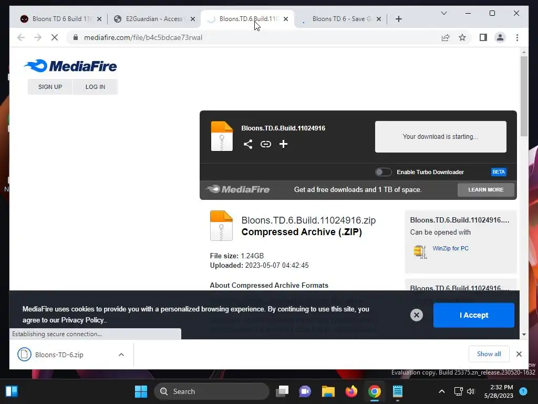The width and height of the screenshot is (538, 404).
Task: Click the volume icon in system tray
Action: 471,391
